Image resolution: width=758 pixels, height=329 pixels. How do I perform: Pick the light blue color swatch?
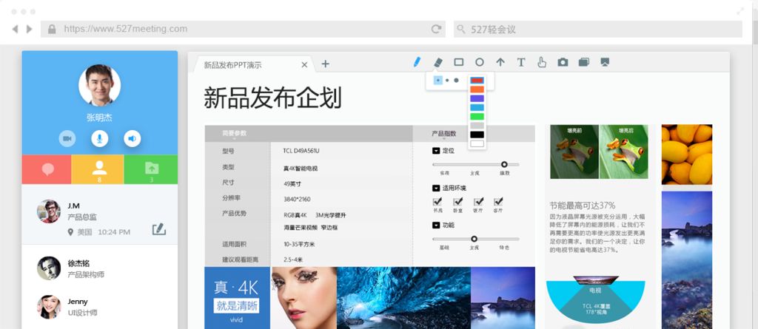[477, 107]
